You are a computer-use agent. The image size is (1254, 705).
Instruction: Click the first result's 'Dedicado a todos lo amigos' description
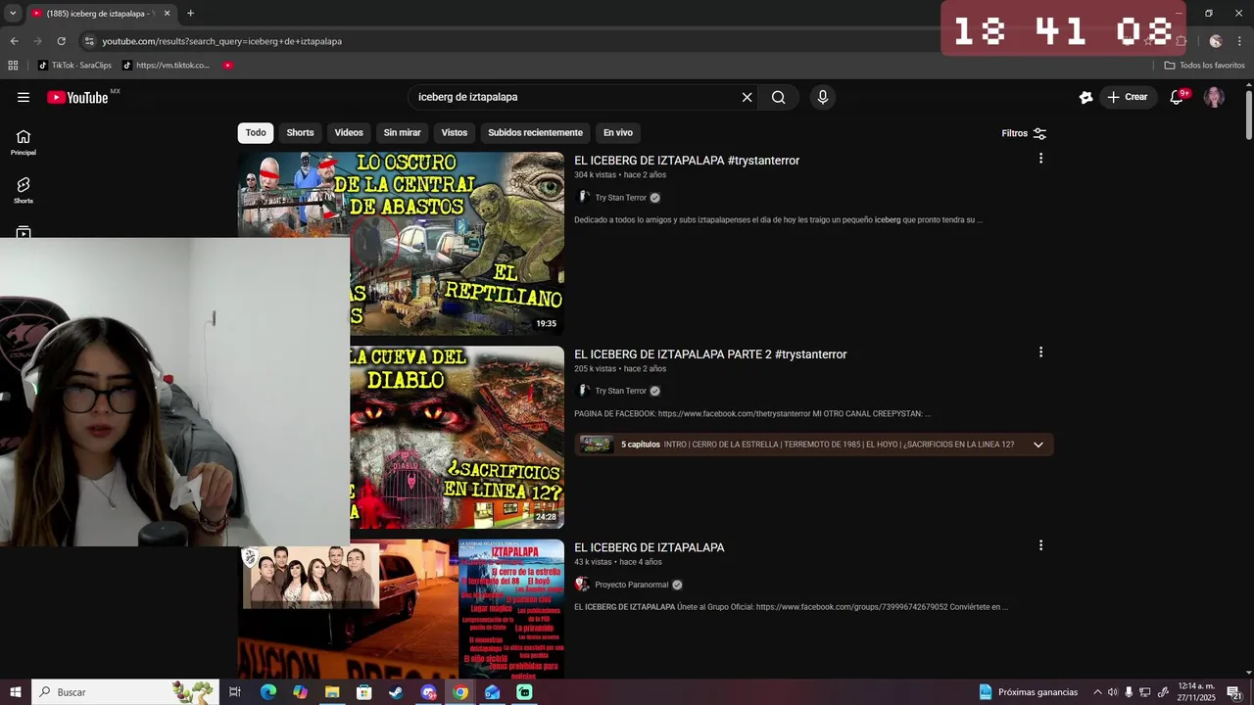tap(778, 220)
